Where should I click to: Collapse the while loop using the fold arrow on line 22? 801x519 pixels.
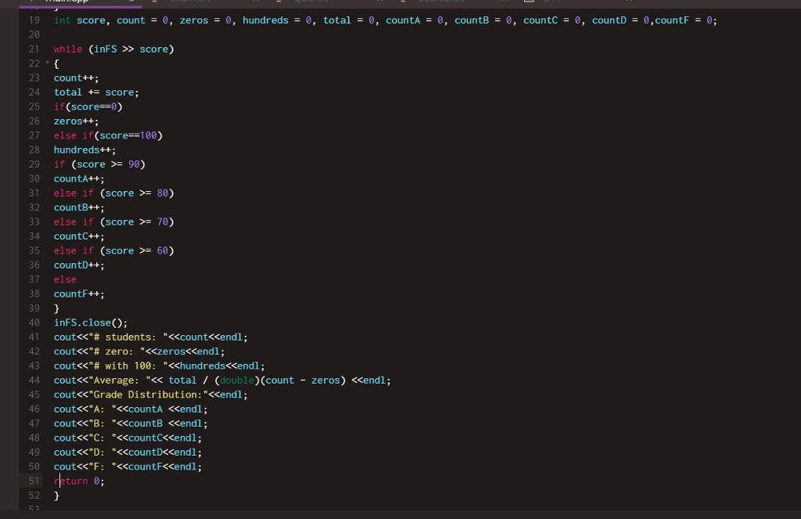point(45,63)
